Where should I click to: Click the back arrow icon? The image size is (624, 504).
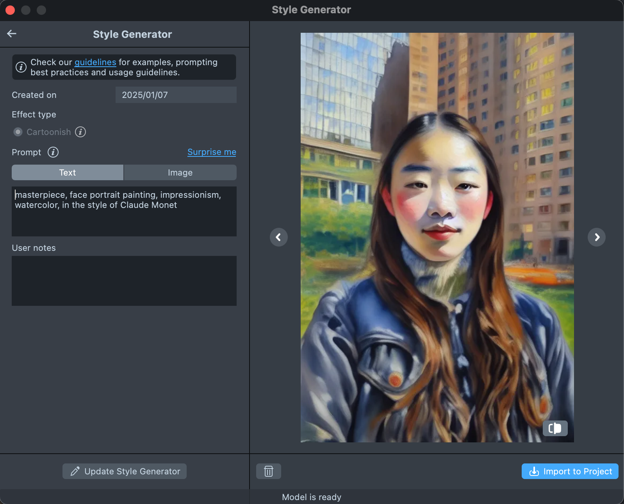[x=12, y=34]
